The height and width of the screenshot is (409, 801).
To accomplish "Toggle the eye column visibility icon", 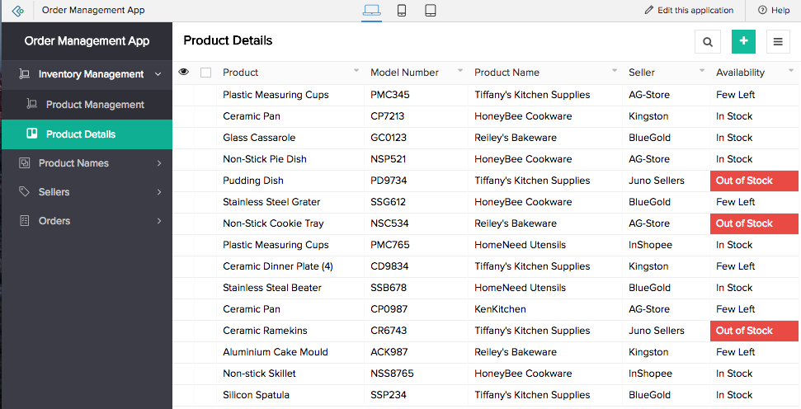I will tap(184, 73).
